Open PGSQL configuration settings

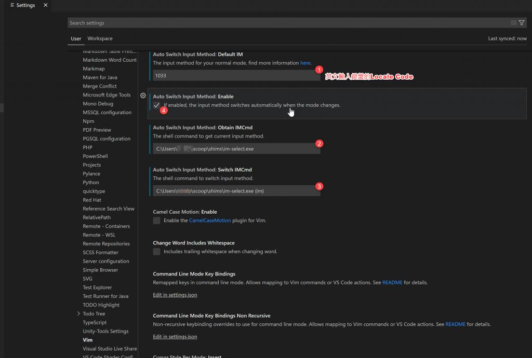point(107,139)
